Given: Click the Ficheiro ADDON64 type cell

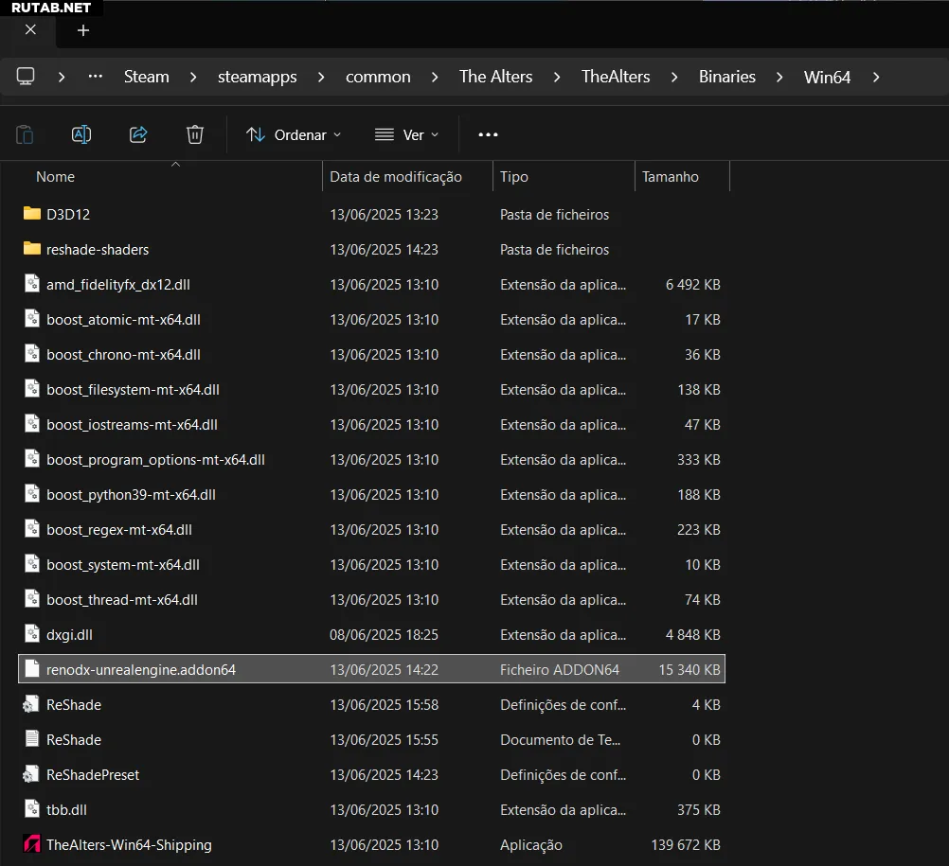Looking at the screenshot, I should click(x=559, y=669).
